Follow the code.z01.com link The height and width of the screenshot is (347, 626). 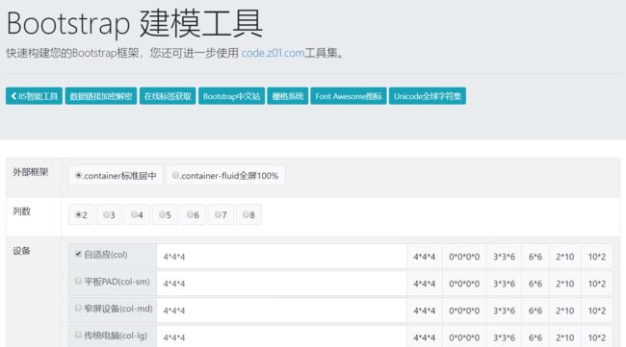click(273, 53)
